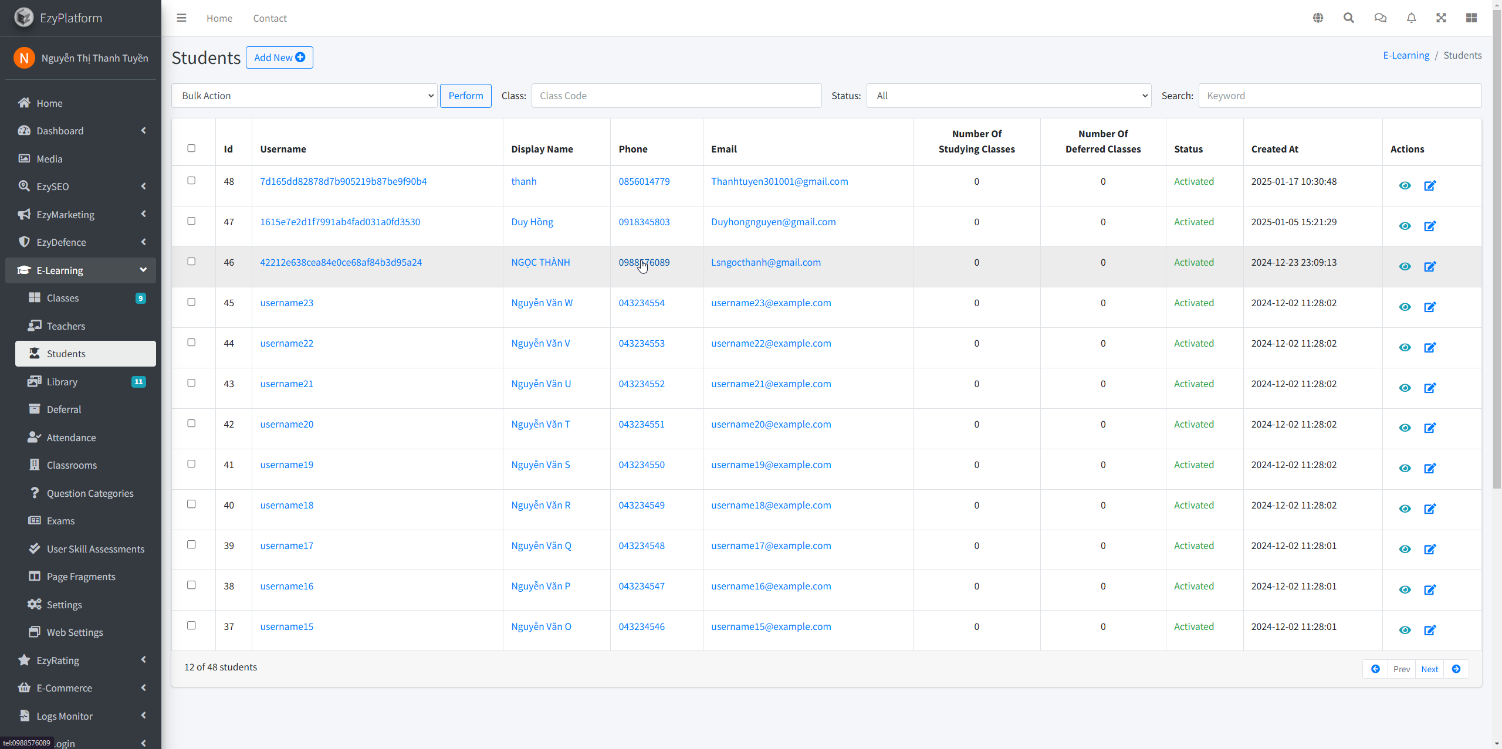Select the checkbox for student id 40
Screen dimensions: 1502x749
point(191,504)
